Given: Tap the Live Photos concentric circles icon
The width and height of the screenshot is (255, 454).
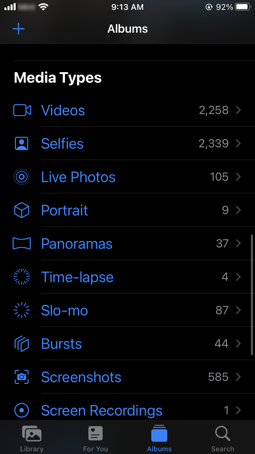Looking at the screenshot, I should click(22, 177).
